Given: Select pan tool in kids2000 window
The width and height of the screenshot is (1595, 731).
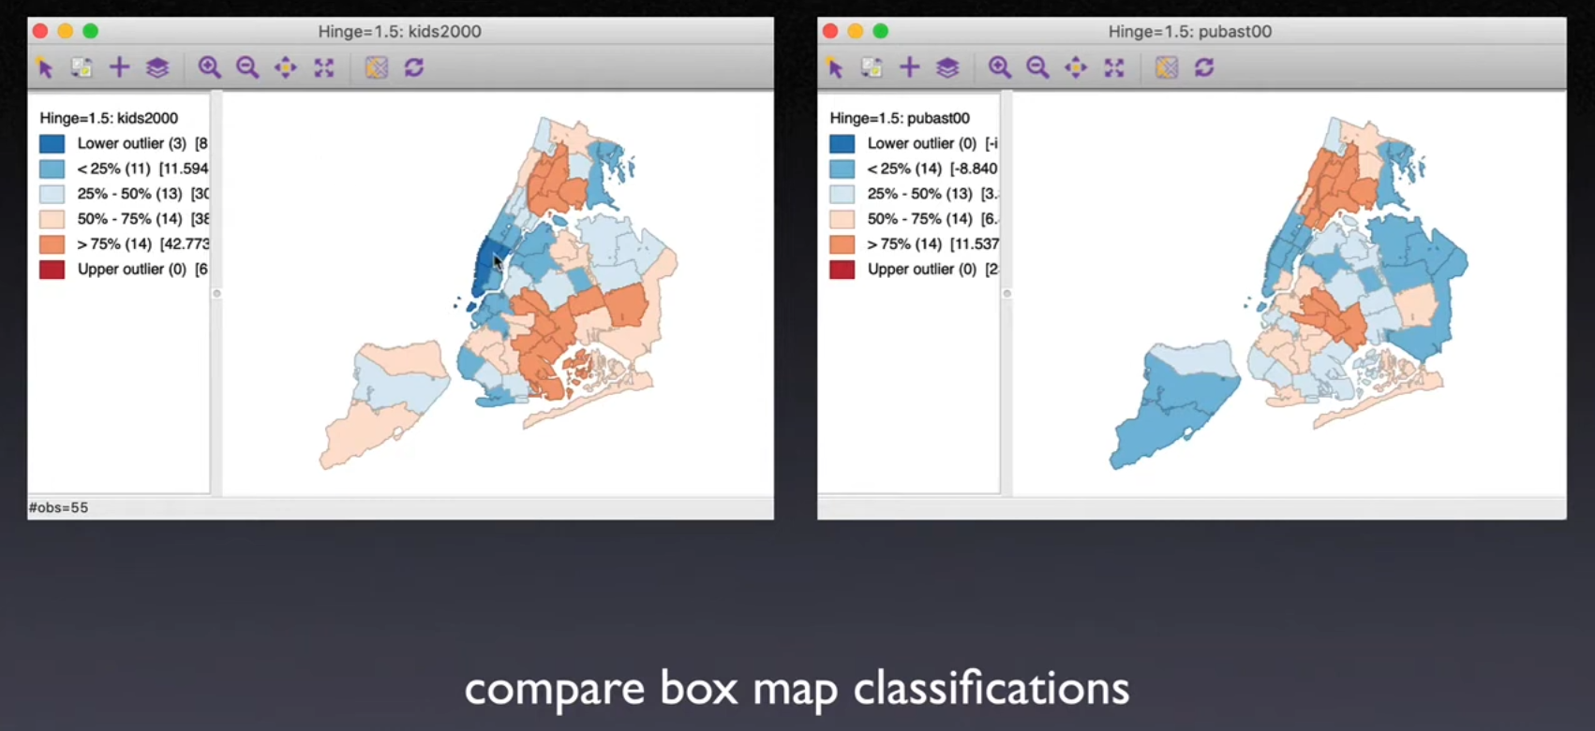Looking at the screenshot, I should (x=286, y=67).
